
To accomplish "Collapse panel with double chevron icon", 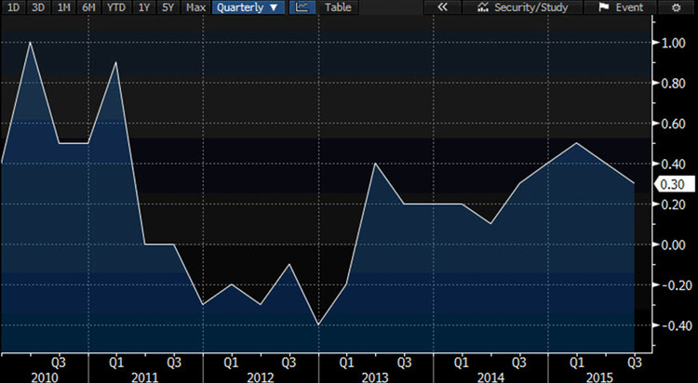I will [x=442, y=7].
